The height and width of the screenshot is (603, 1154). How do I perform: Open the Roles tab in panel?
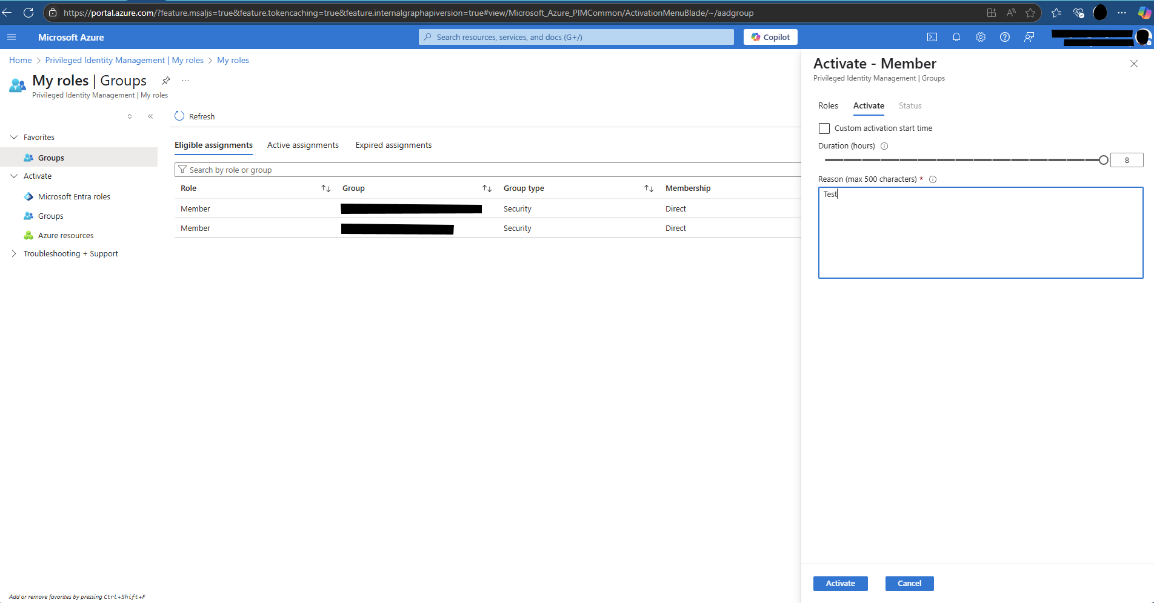pyautogui.click(x=828, y=105)
